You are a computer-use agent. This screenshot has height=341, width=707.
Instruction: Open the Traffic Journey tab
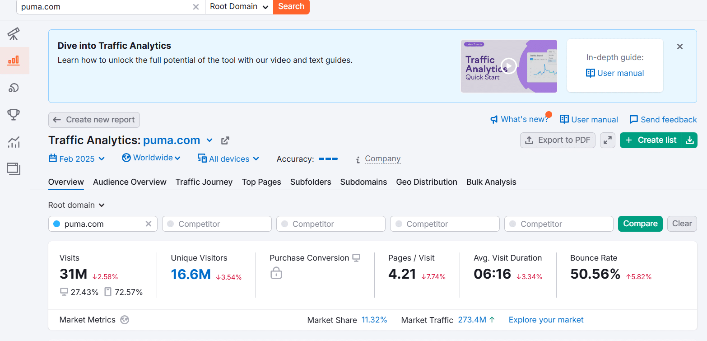point(204,182)
